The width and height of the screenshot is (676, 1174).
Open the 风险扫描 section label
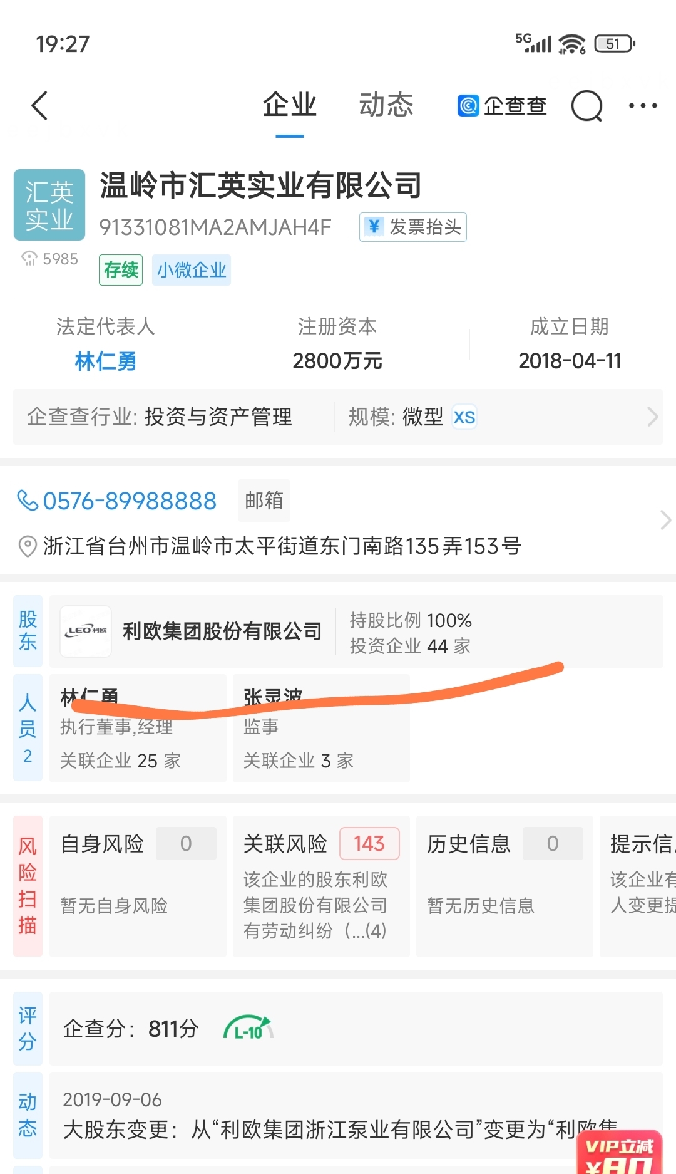[28, 886]
